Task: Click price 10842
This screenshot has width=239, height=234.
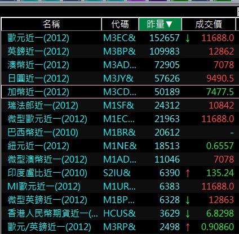Action: point(222,106)
